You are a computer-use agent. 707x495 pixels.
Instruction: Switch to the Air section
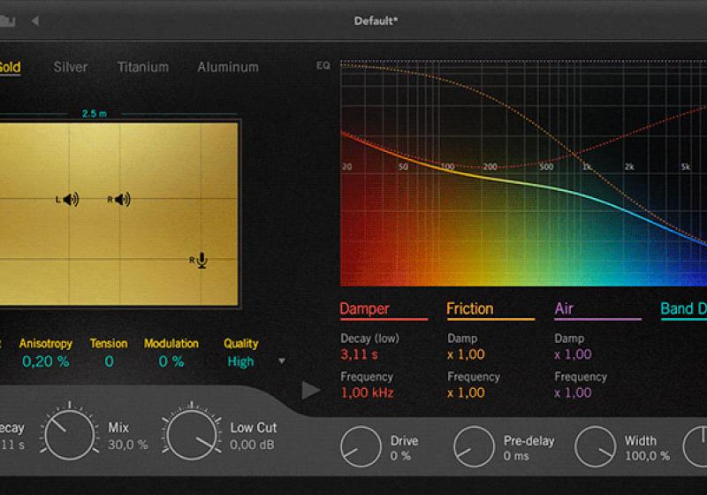coord(564,308)
